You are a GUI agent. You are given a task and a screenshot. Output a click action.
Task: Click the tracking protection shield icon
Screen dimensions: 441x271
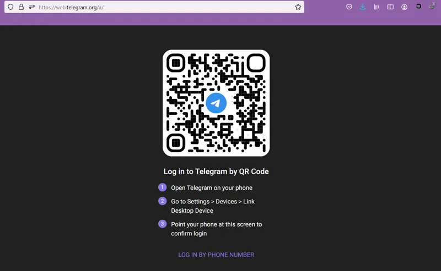[10, 7]
